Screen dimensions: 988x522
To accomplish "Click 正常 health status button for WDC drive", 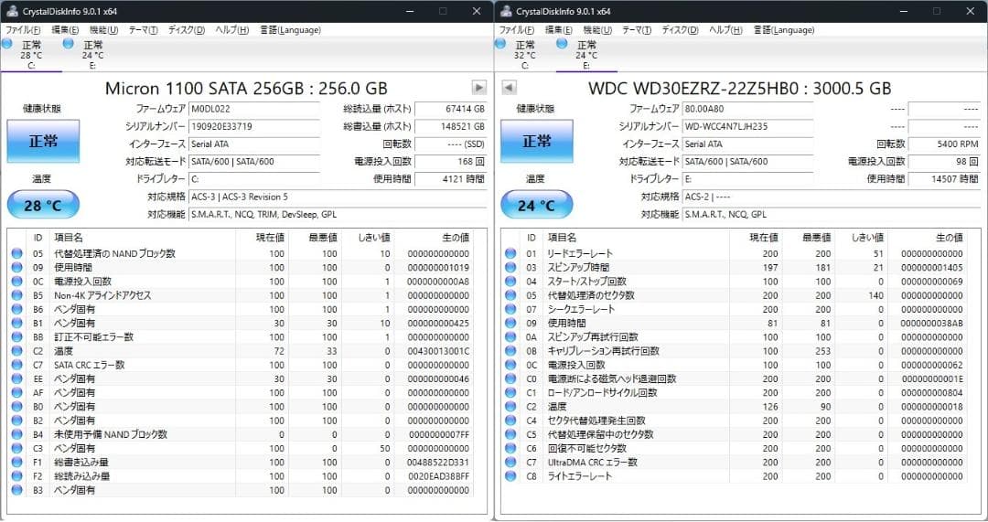I will [537, 141].
